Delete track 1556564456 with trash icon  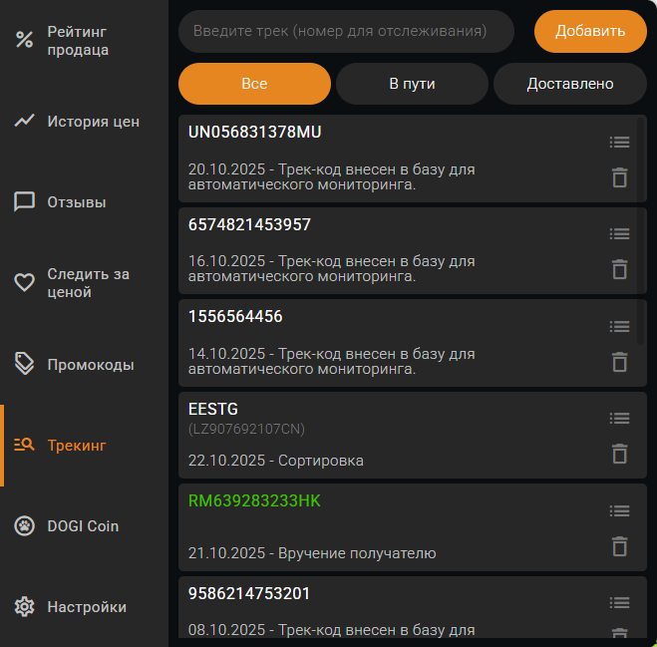[620, 362]
